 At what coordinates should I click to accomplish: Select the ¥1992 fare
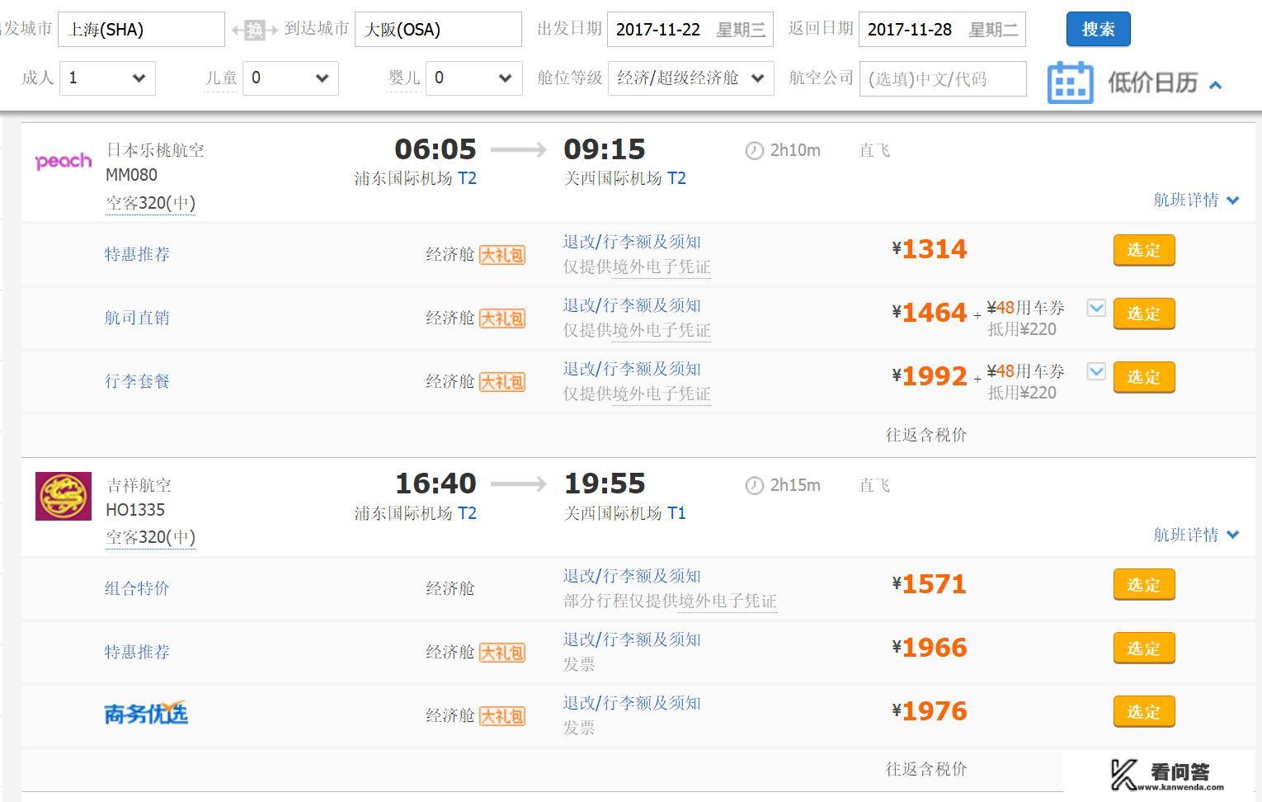1144,377
